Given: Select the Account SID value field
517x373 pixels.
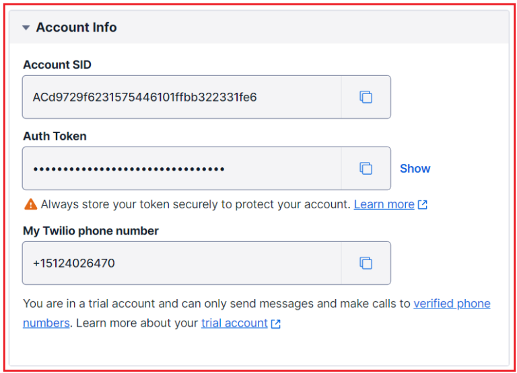Looking at the screenshot, I should (182, 97).
